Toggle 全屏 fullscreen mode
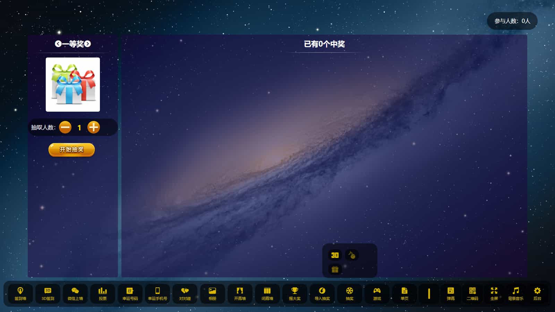 point(494,293)
